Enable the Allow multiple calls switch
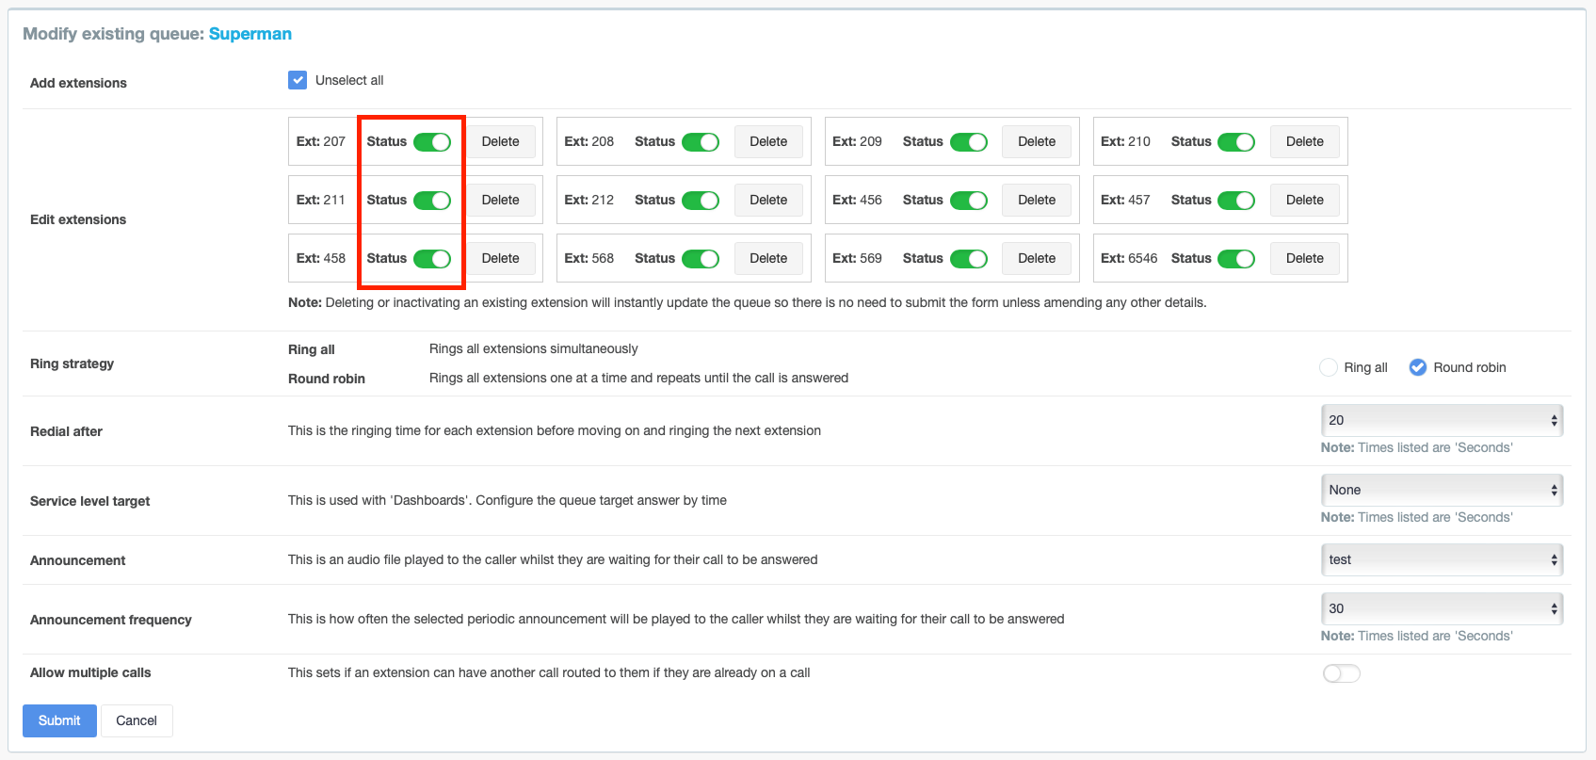 point(1342,673)
